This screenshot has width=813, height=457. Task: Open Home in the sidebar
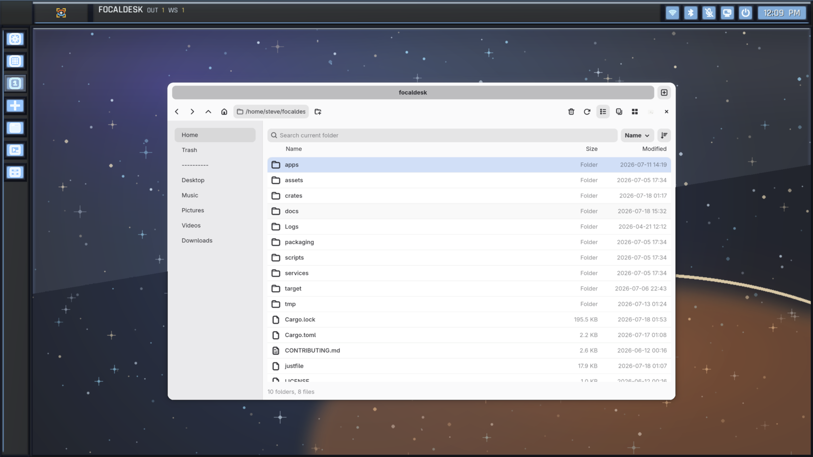point(215,135)
